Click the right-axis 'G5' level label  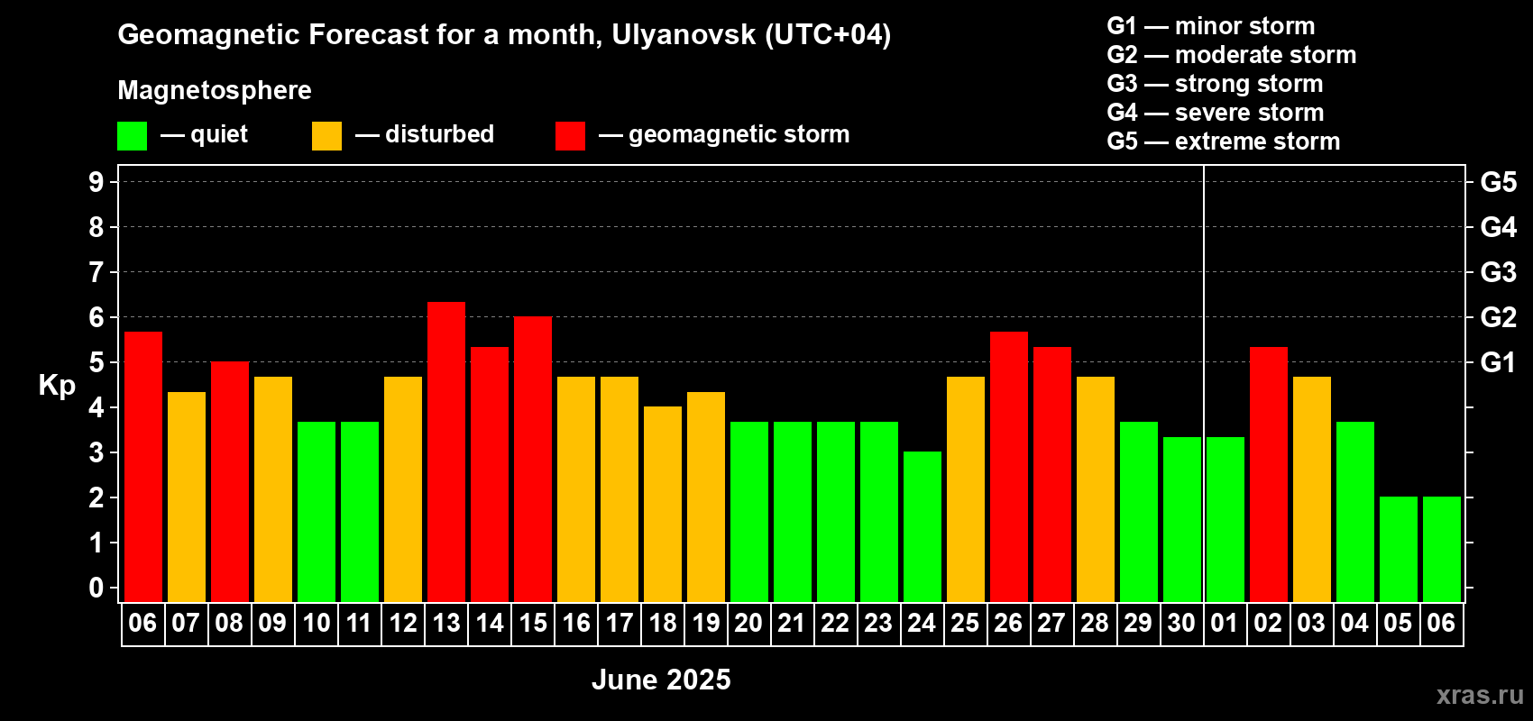click(1499, 182)
